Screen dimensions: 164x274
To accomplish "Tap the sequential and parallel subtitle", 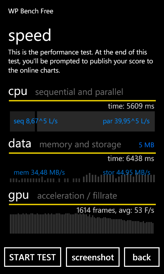I will [79, 92].
